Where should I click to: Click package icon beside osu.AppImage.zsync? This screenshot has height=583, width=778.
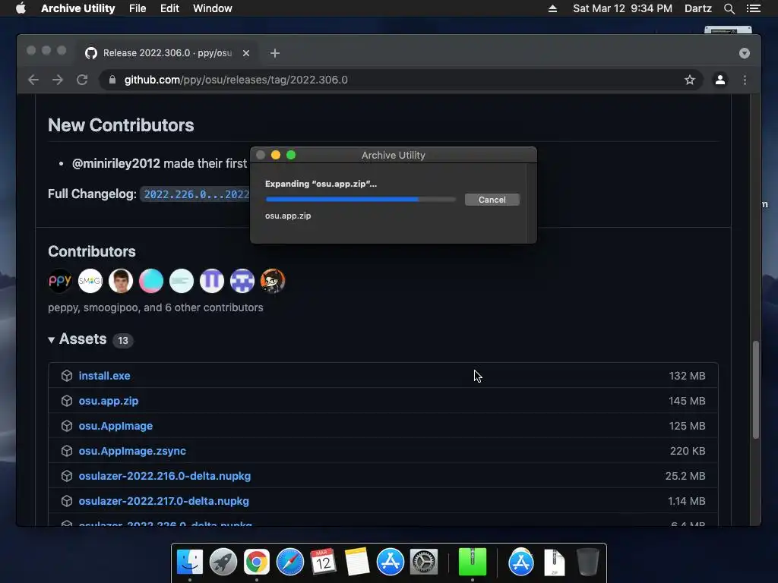click(x=67, y=451)
